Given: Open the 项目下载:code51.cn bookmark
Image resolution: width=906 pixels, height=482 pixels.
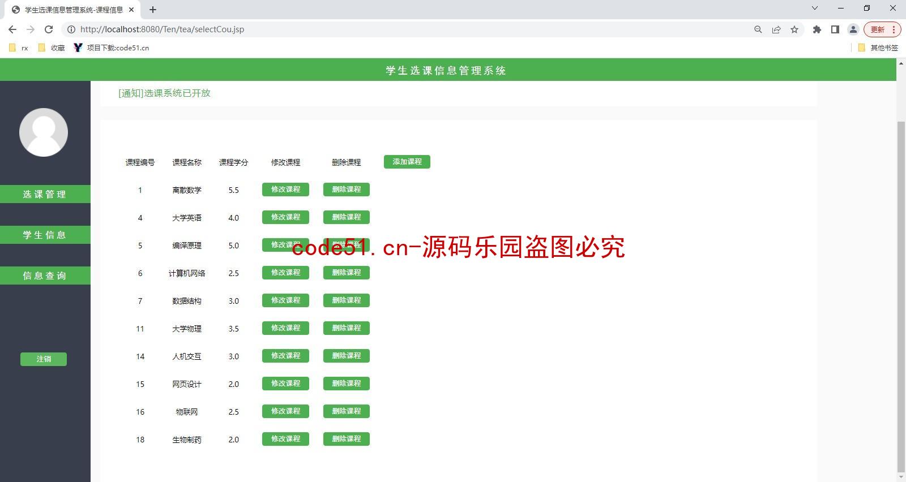Looking at the screenshot, I should pyautogui.click(x=112, y=48).
